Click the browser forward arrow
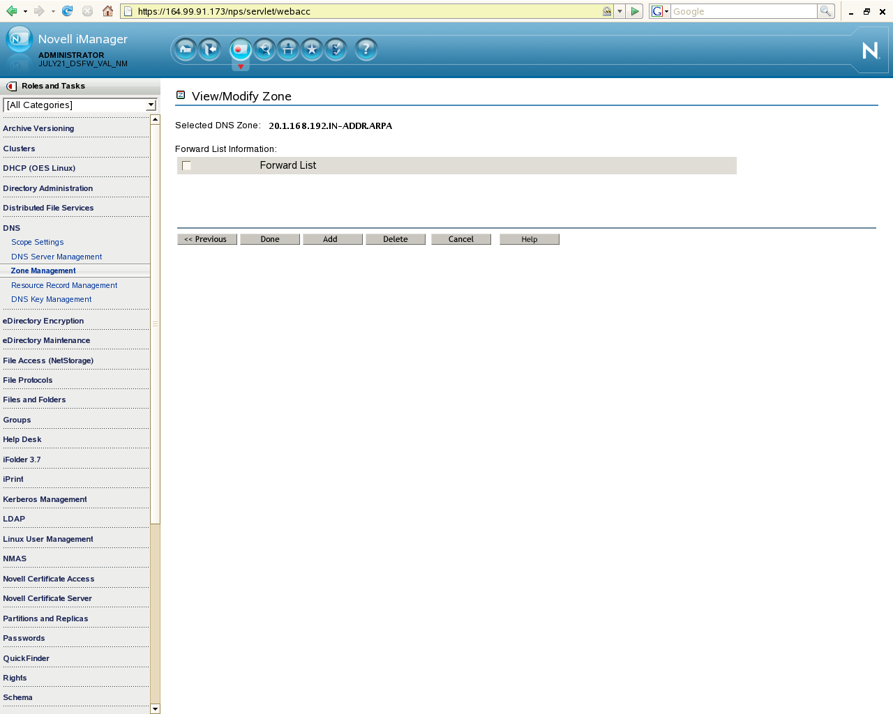 coord(39,11)
